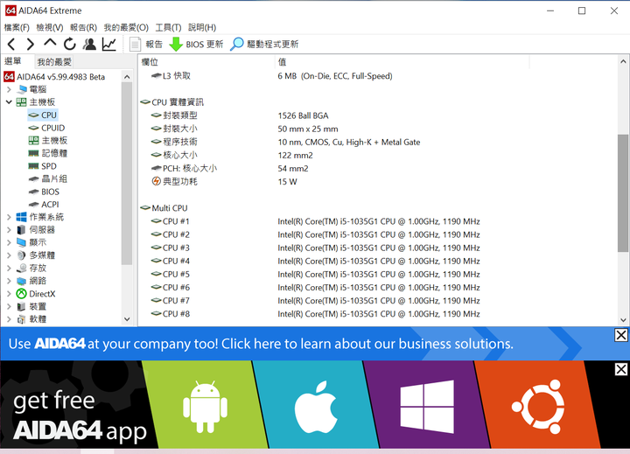The image size is (630, 454).
Task: Expand the 軟體 software node
Action: 9,319
